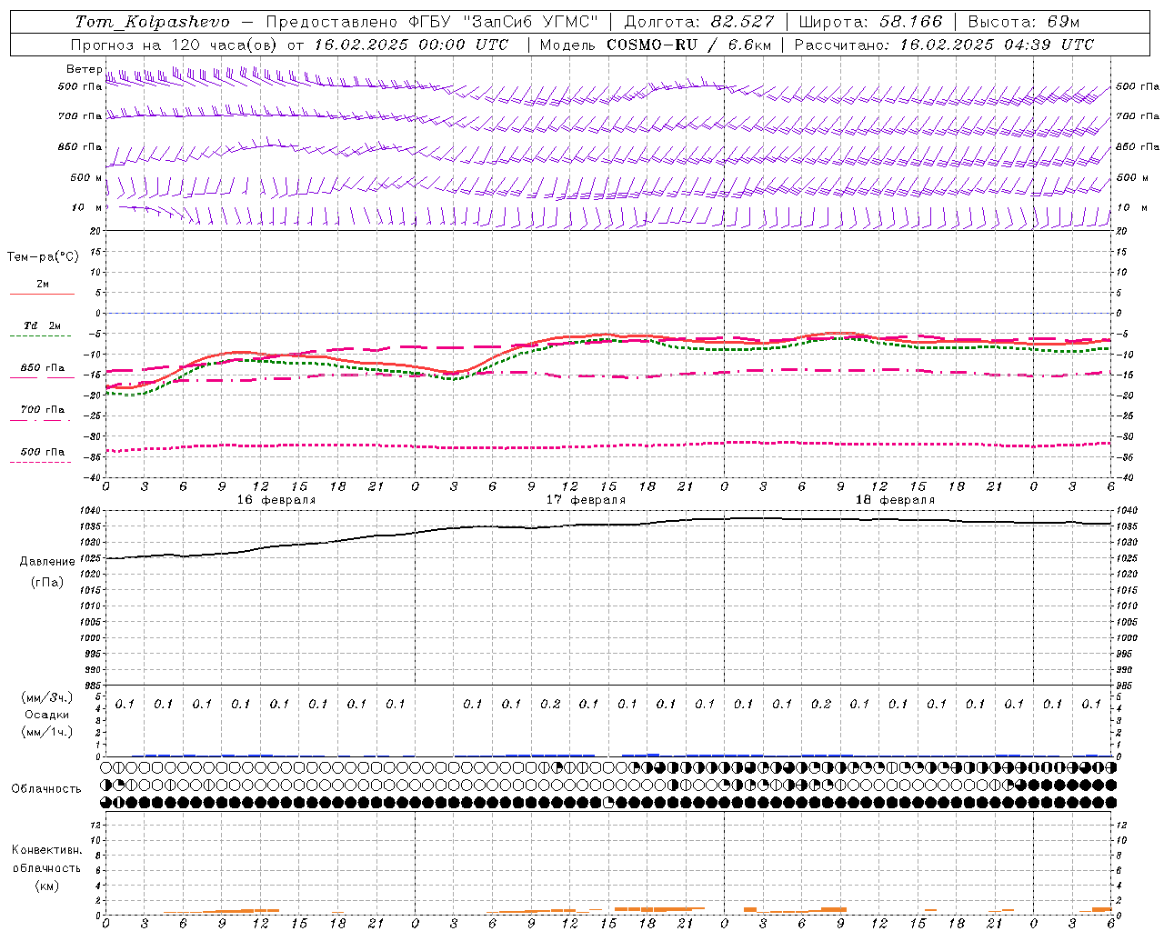Screen dimensions: 1164x931
Task: Click the date label "17 февраля"
Action: pos(586,500)
